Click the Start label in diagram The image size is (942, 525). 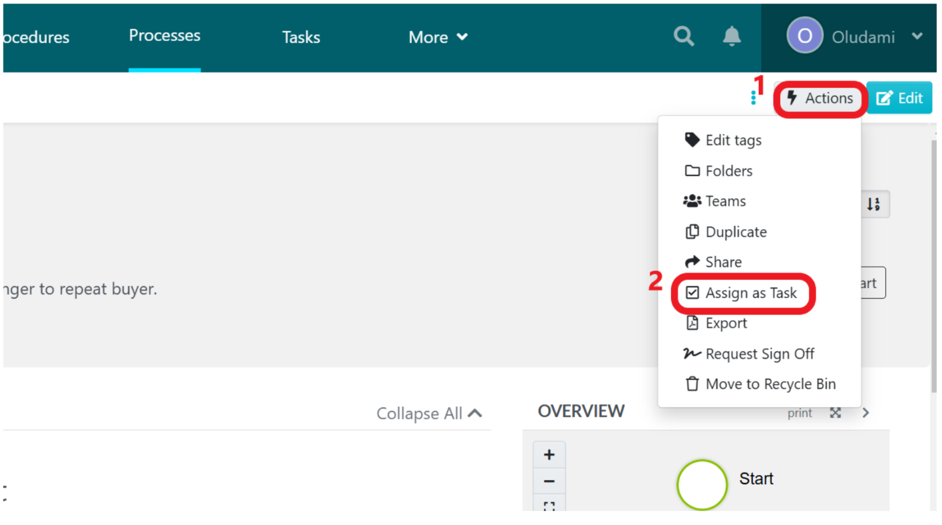tap(756, 479)
